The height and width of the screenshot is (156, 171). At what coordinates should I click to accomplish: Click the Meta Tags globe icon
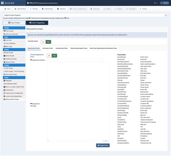point(4,46)
